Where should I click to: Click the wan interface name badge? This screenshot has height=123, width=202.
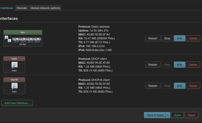click(x=14, y=59)
